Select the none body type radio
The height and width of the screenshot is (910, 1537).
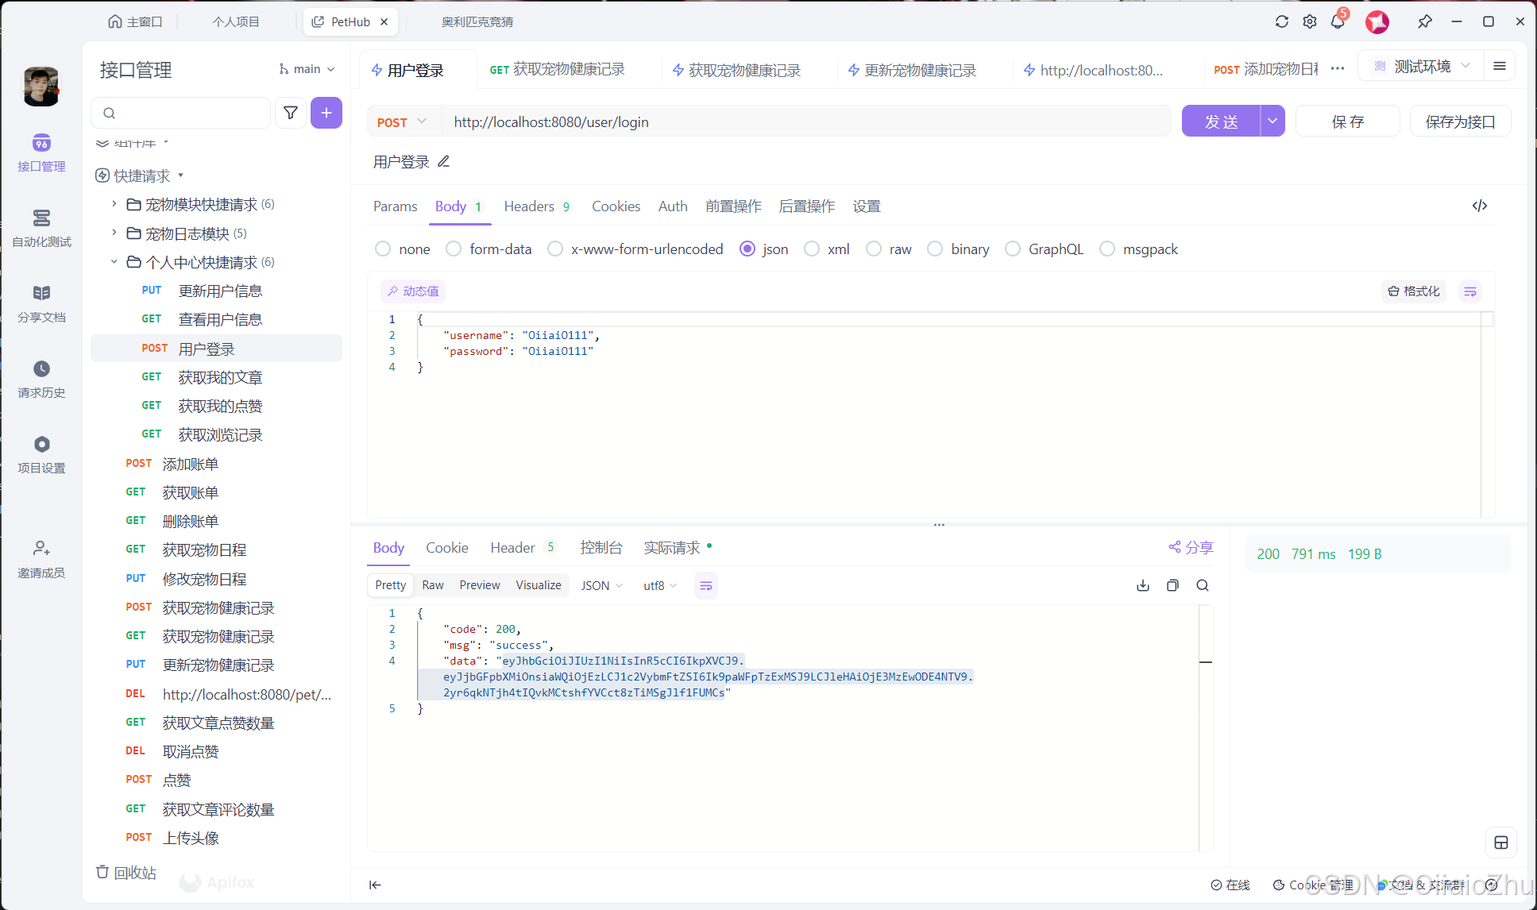[382, 249]
